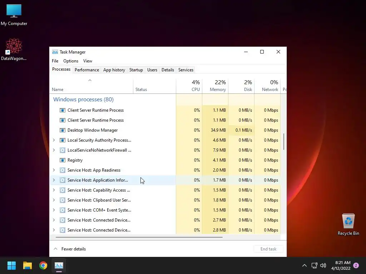
Task: Expand Local Security Authority Process row
Action: (x=54, y=140)
